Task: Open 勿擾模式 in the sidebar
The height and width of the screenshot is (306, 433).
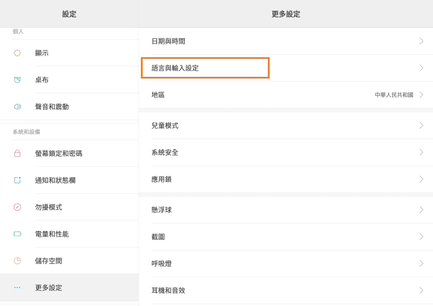Action: [x=69, y=207]
